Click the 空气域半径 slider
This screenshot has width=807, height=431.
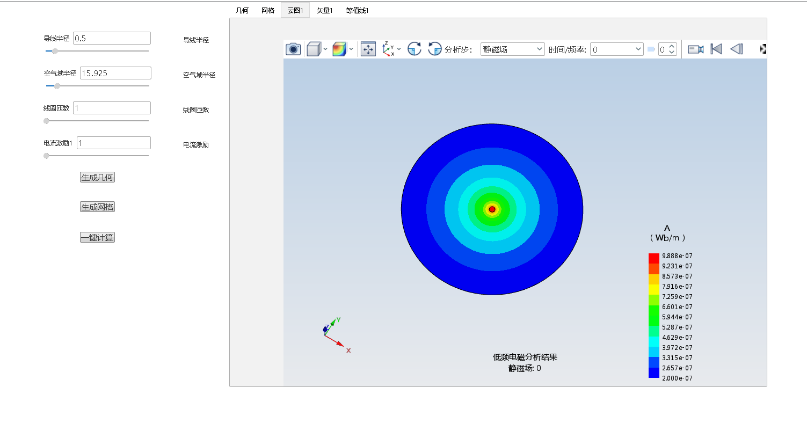(x=98, y=85)
